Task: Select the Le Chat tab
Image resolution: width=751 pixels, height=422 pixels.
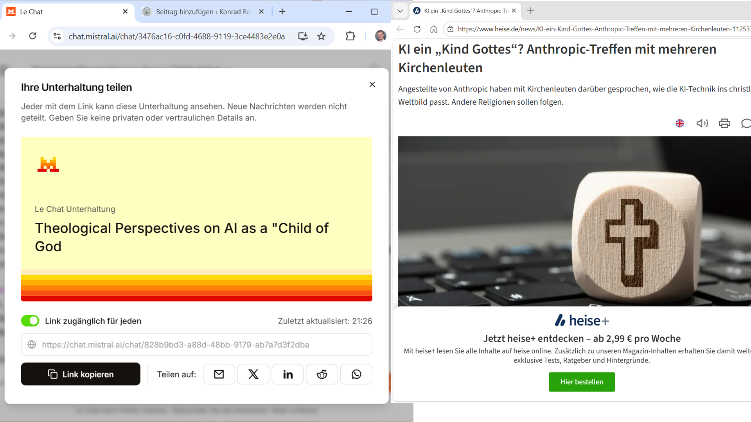Action: pyautogui.click(x=67, y=12)
